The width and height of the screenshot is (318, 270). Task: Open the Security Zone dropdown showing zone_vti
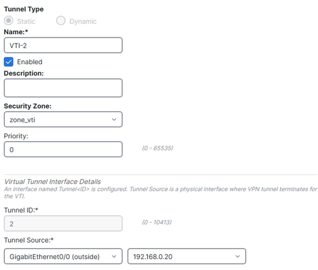(63, 120)
